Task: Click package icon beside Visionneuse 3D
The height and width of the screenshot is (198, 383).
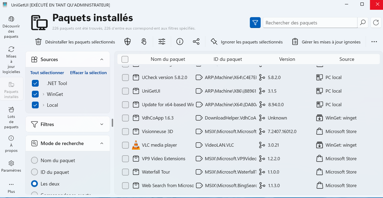Action: point(136,131)
